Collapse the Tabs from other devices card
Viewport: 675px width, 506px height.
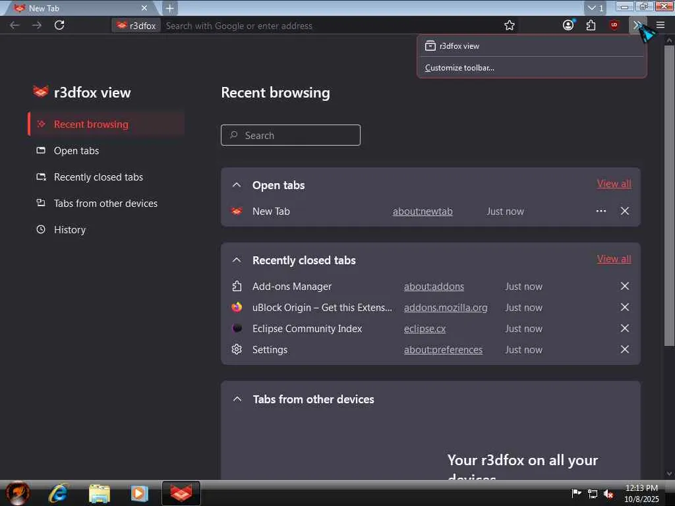coord(237,399)
